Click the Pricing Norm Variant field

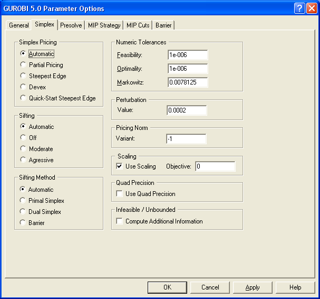point(186,139)
